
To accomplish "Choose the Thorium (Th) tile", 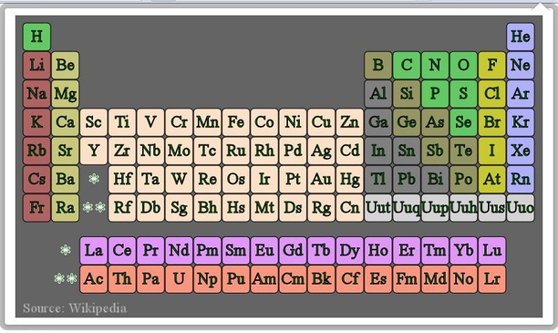I will pos(122,279).
